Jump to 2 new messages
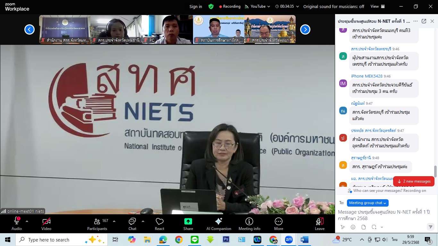438x246 pixels. pos(414,181)
